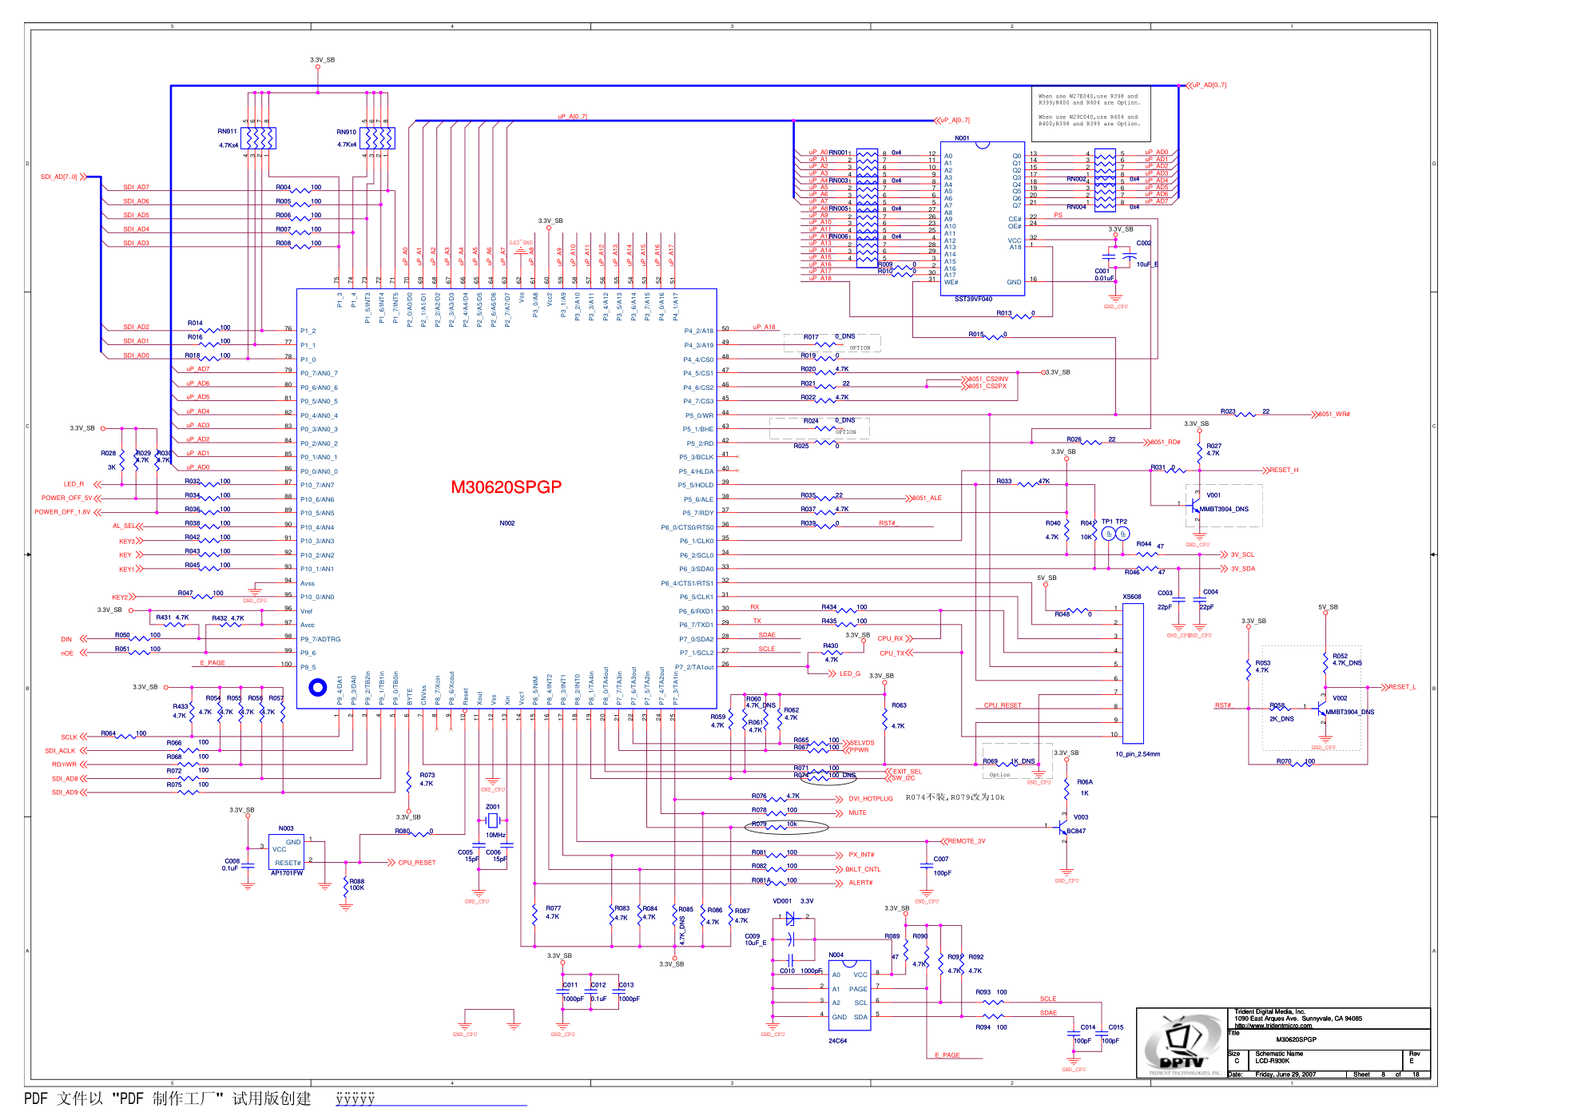Select the SCLK port label
The width and height of the screenshot is (1585, 1120).
coord(69,737)
